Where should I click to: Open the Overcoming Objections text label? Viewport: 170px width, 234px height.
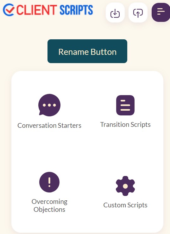pyautogui.click(x=49, y=205)
